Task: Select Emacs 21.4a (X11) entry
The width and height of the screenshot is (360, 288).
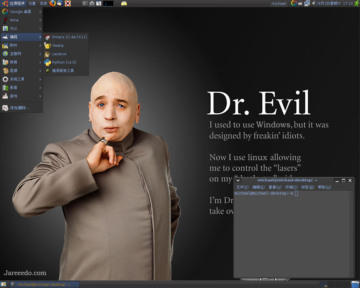Action: click(x=66, y=37)
